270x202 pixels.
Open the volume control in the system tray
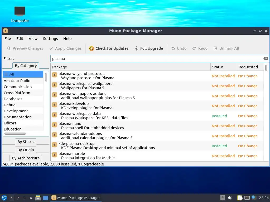click(230, 198)
